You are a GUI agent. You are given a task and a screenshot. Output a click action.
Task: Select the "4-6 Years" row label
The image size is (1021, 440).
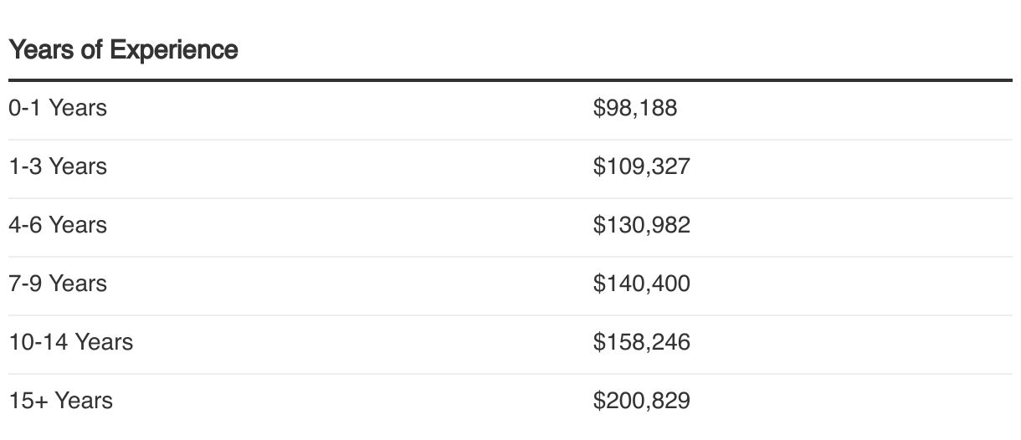pos(58,225)
